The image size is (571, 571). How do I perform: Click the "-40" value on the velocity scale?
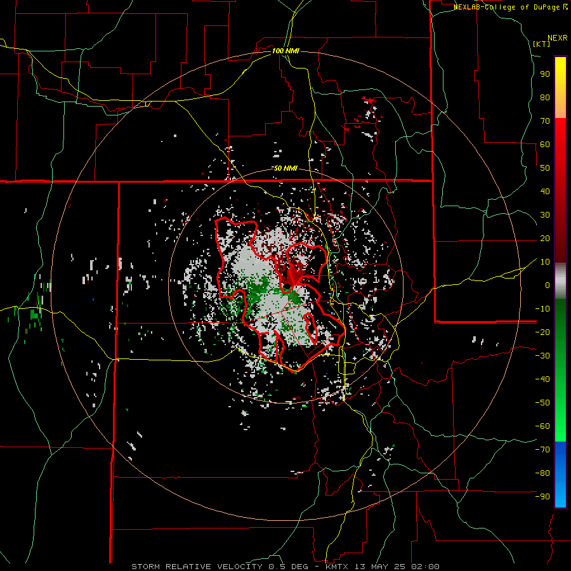(x=542, y=379)
